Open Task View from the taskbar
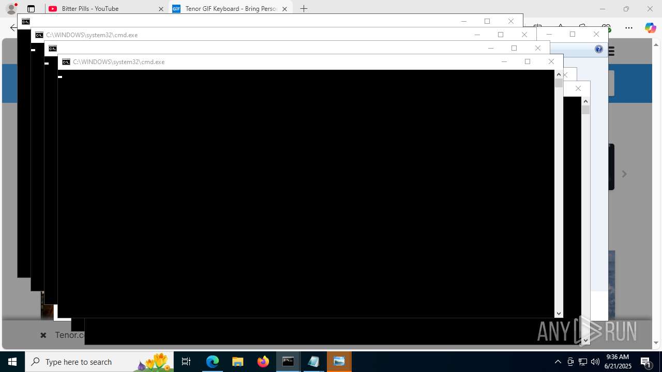The width and height of the screenshot is (662, 372). click(x=186, y=362)
